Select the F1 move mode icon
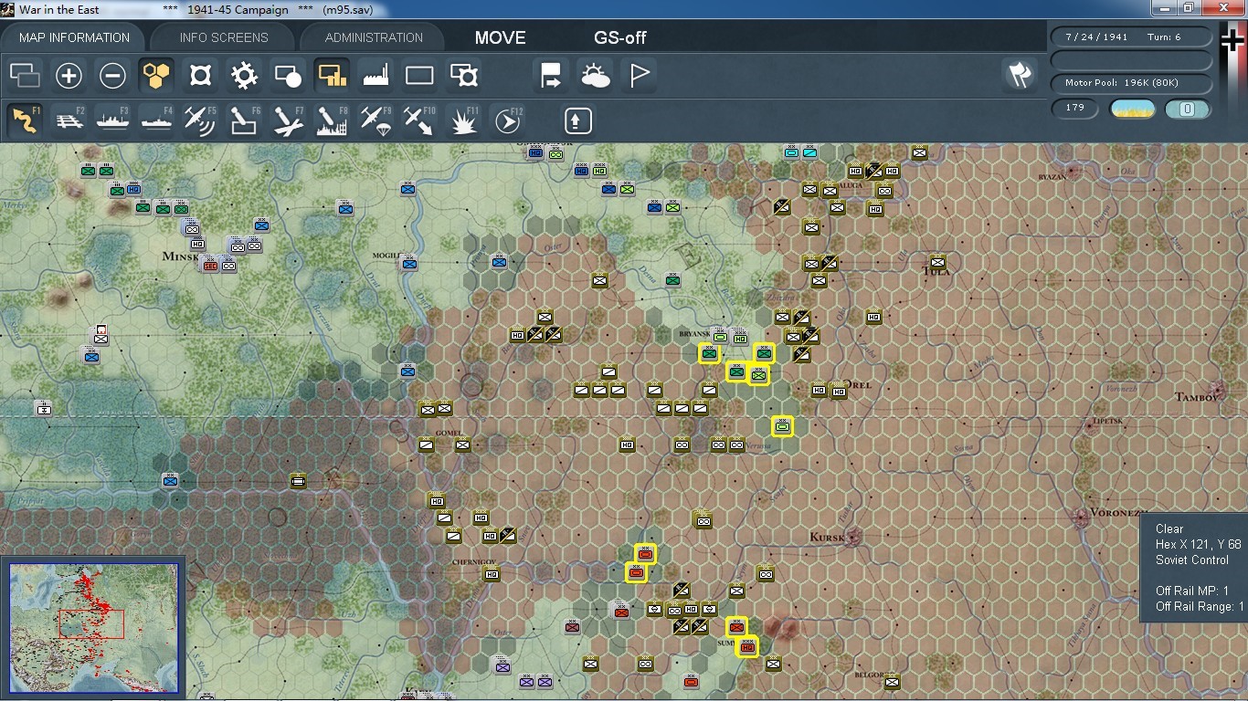The height and width of the screenshot is (701, 1248). coord(25,120)
